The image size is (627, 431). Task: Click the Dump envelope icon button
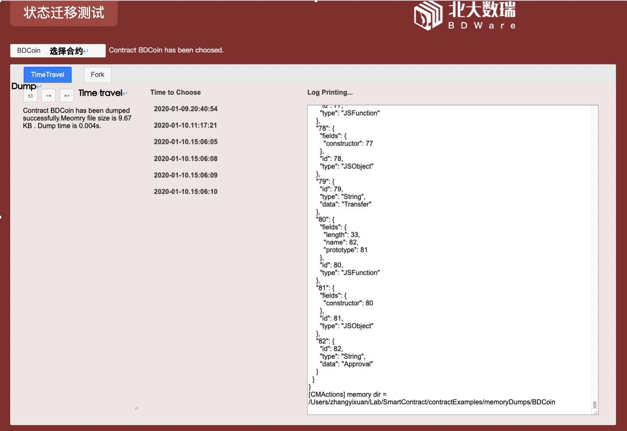coord(30,96)
